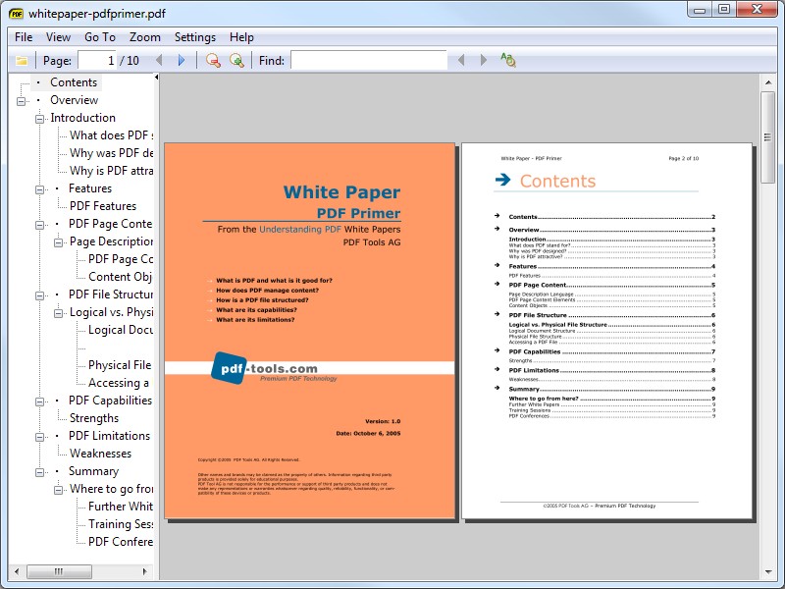Open the Go To menu
Viewport: 785px width, 589px height.
pyautogui.click(x=101, y=36)
